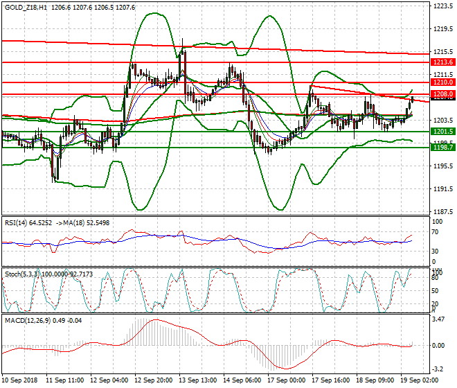
Task: Select the 1213.6 red price label
Action: (x=442, y=62)
